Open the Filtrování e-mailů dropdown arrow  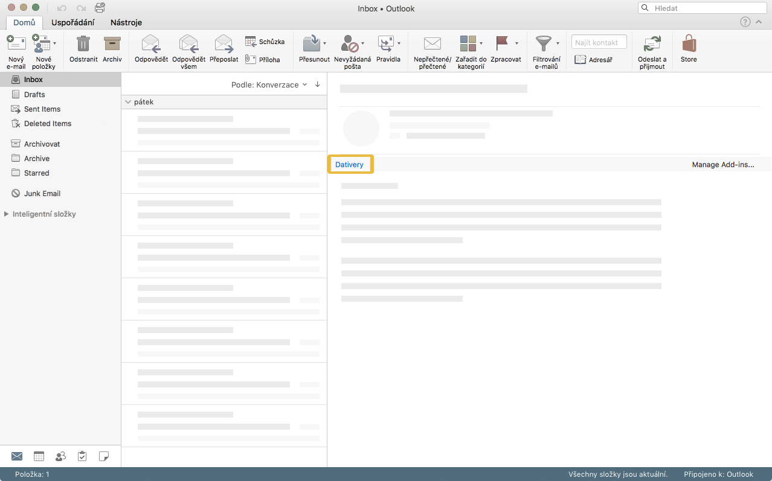[x=557, y=43]
